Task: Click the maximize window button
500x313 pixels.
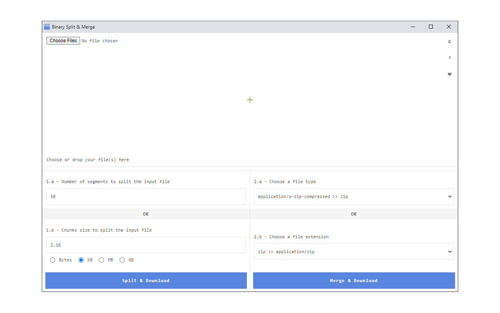Action: click(430, 27)
